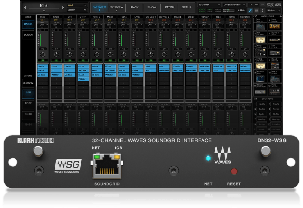
Task: Click the Hot Plugins edit icon
Action: 255,16
